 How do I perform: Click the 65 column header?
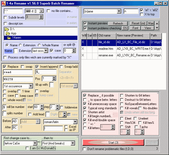(95, 36)
